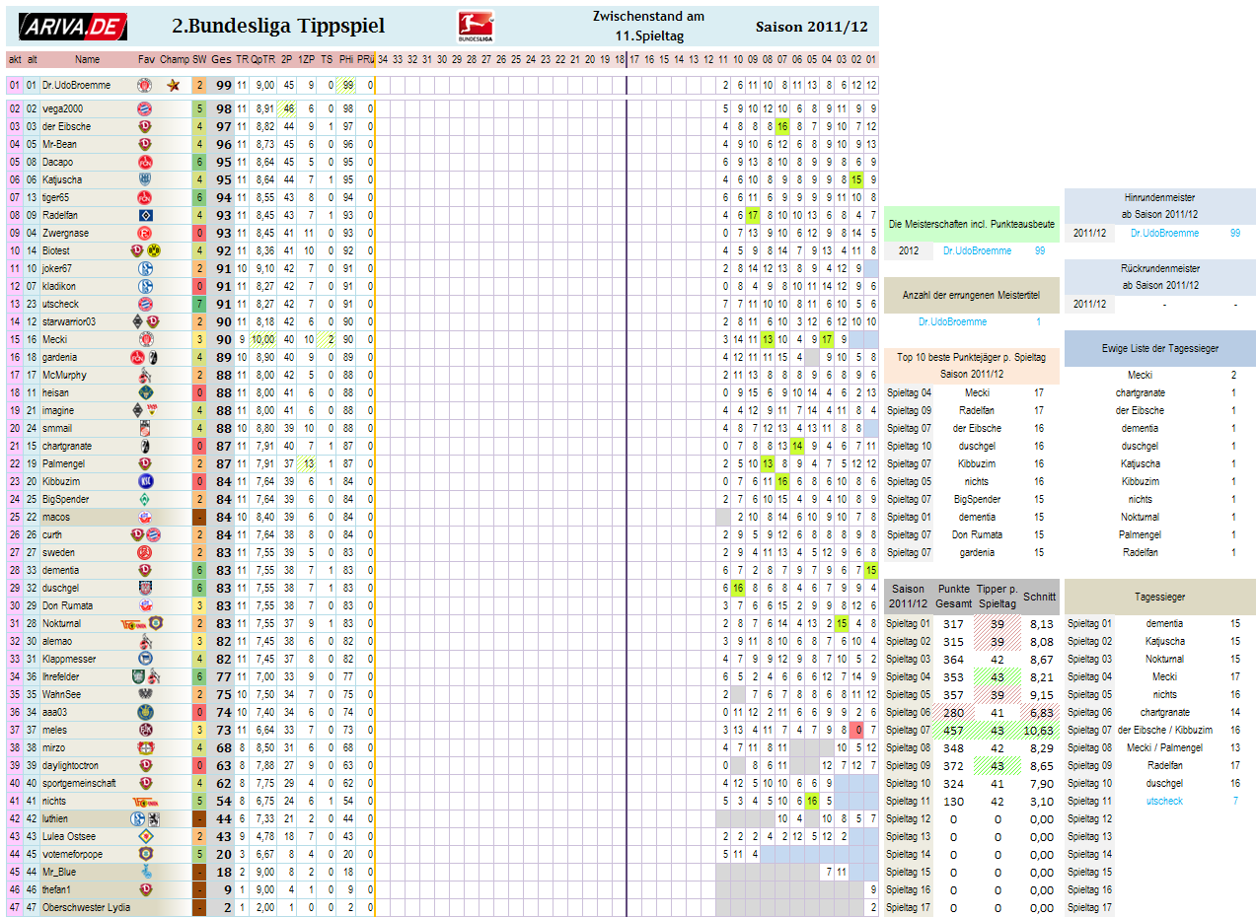Click the name sportgemeinschaft
The width and height of the screenshot is (1256, 917).
(x=79, y=784)
